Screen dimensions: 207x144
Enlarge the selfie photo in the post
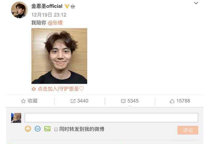coord(59,56)
